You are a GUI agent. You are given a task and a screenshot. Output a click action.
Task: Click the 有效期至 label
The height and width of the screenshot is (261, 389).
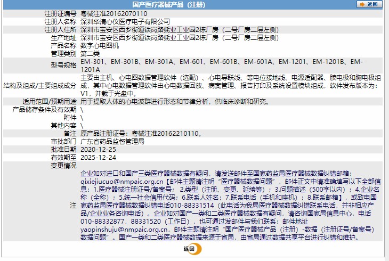pos(63,158)
